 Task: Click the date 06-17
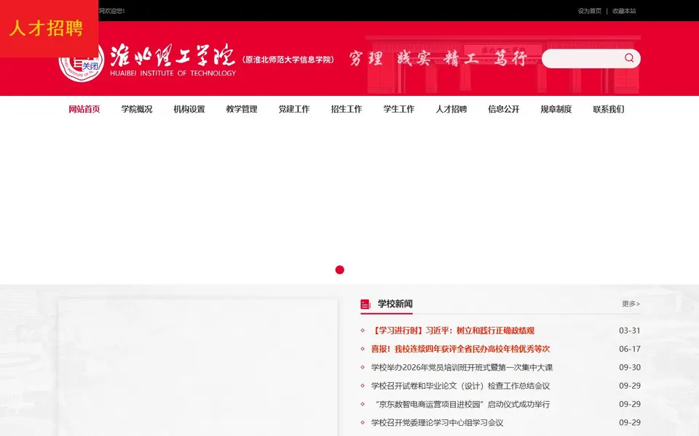(629, 349)
